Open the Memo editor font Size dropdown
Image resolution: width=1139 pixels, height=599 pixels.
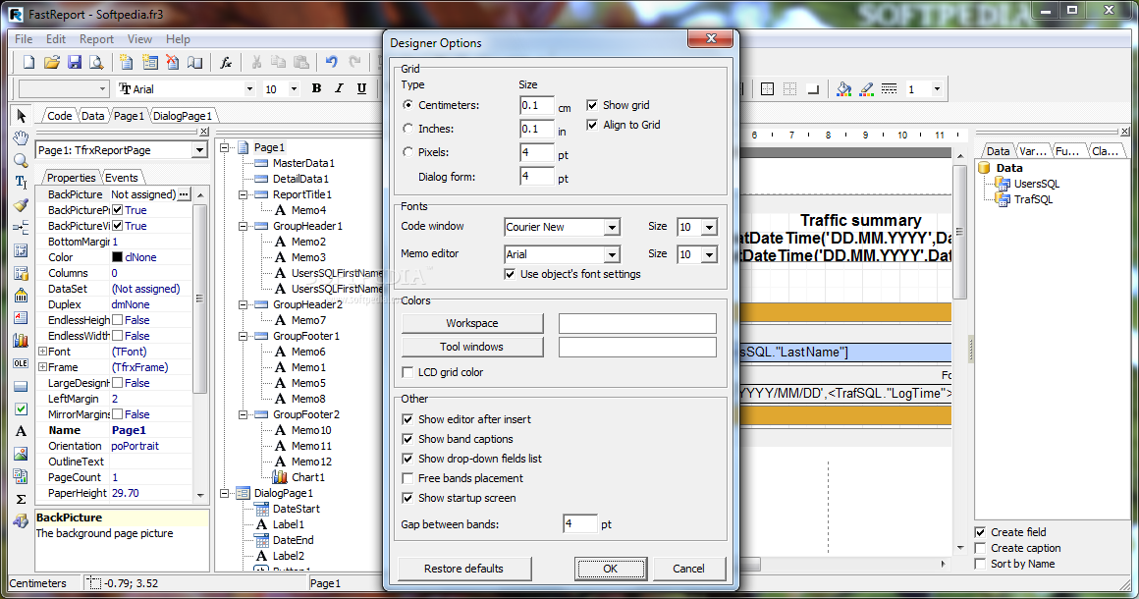click(710, 255)
